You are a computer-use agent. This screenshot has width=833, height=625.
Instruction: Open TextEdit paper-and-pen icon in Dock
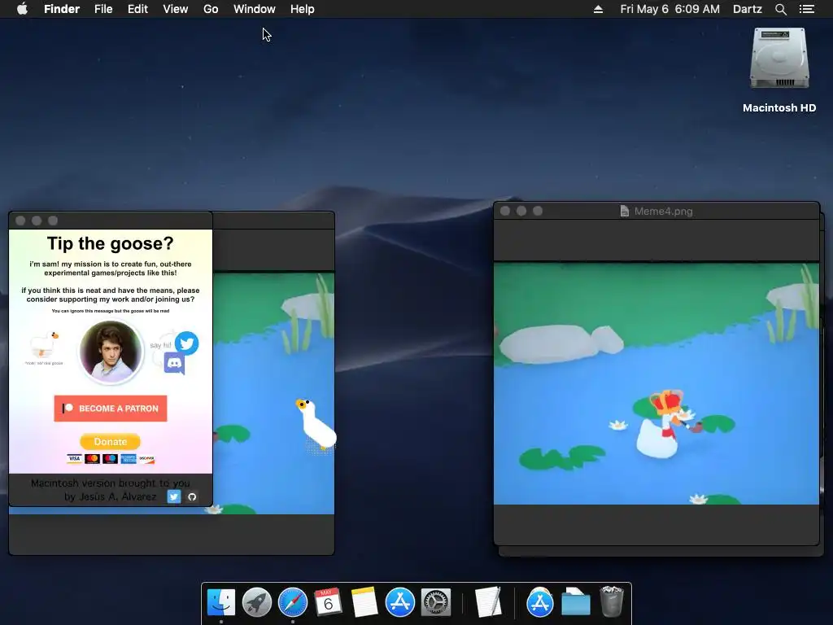[x=488, y=603]
